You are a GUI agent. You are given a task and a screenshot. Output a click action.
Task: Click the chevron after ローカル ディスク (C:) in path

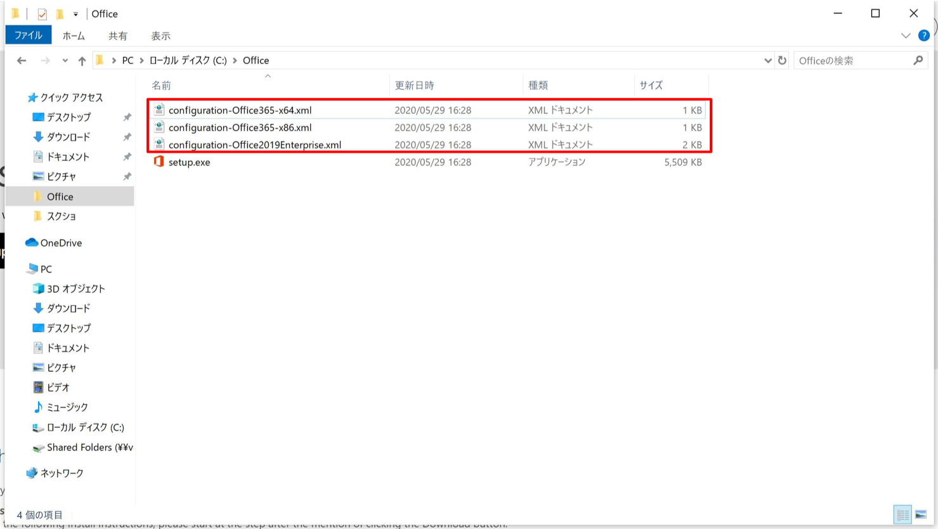235,61
